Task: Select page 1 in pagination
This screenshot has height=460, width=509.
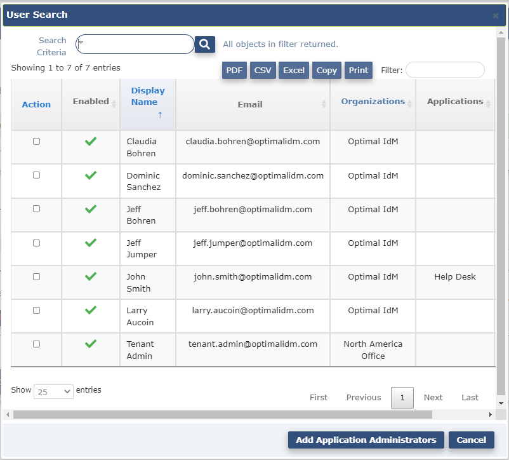Action: coord(402,397)
